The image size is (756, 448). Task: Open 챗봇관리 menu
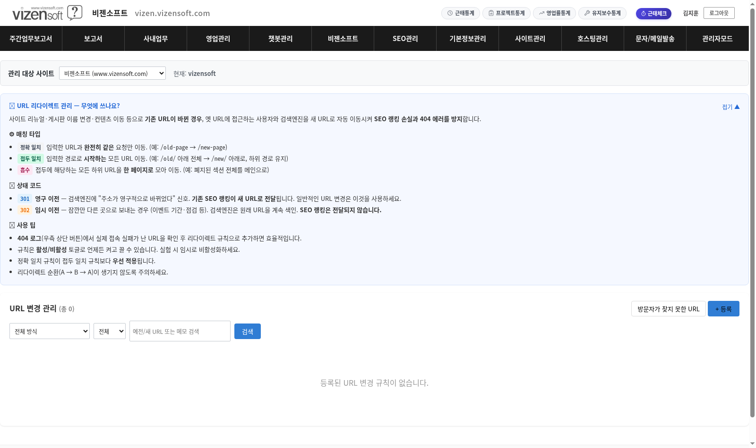(x=281, y=39)
